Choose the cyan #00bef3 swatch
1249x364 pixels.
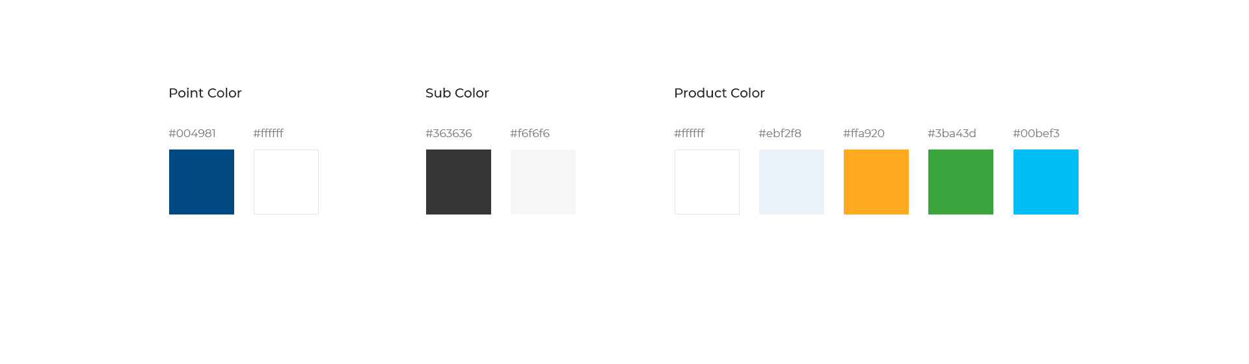click(x=1046, y=182)
